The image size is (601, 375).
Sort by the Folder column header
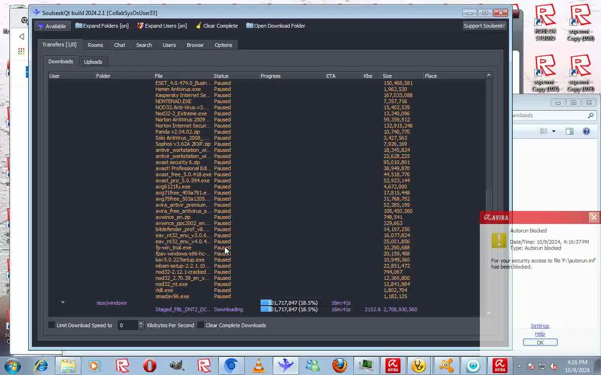124,75
